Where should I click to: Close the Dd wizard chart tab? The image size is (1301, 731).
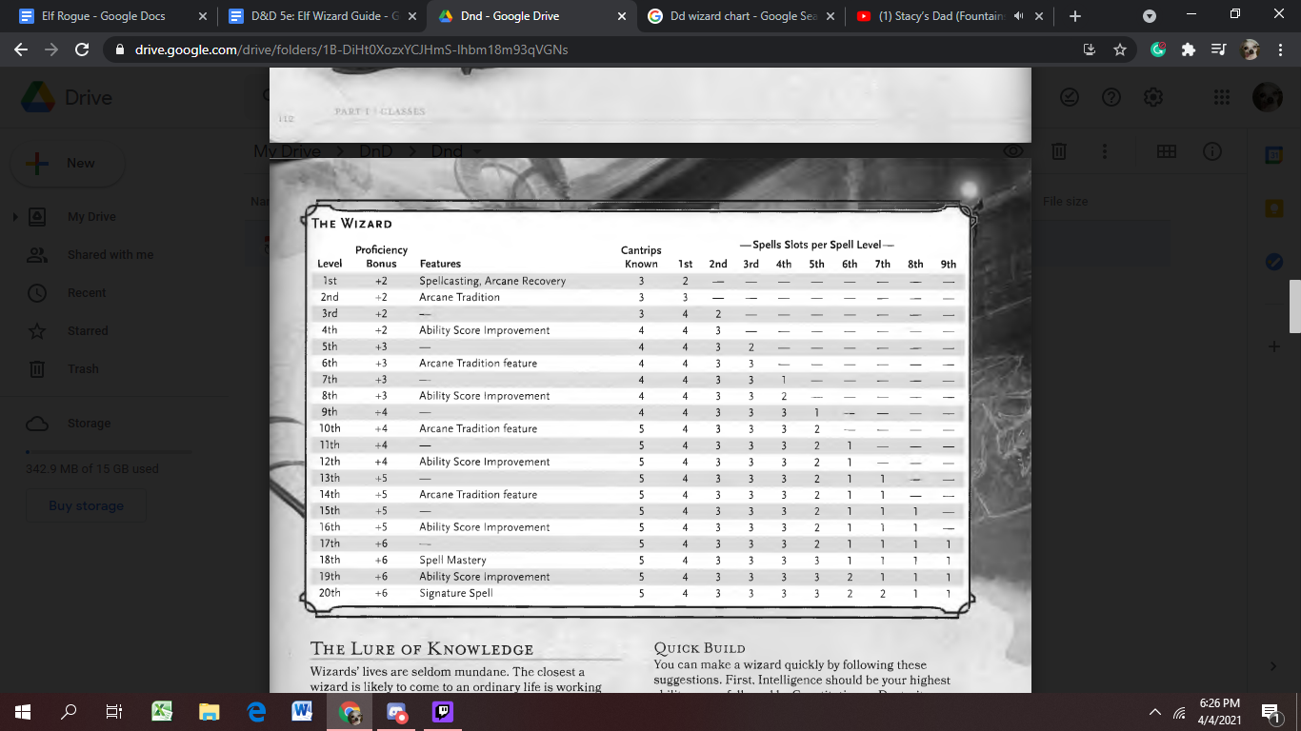pos(831,16)
